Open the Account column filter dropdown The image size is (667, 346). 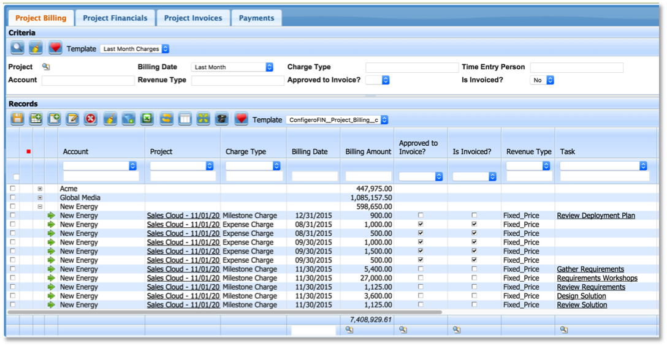(99, 166)
